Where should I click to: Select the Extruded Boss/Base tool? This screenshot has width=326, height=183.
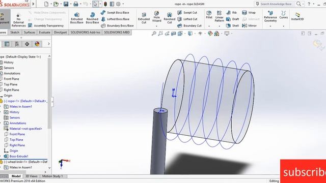point(77,18)
